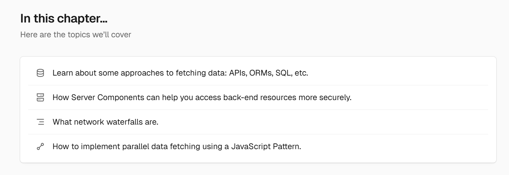This screenshot has height=175, width=509.
Task: Click the "Here are the topics we'll cover" subtitle
Action: [x=76, y=35]
